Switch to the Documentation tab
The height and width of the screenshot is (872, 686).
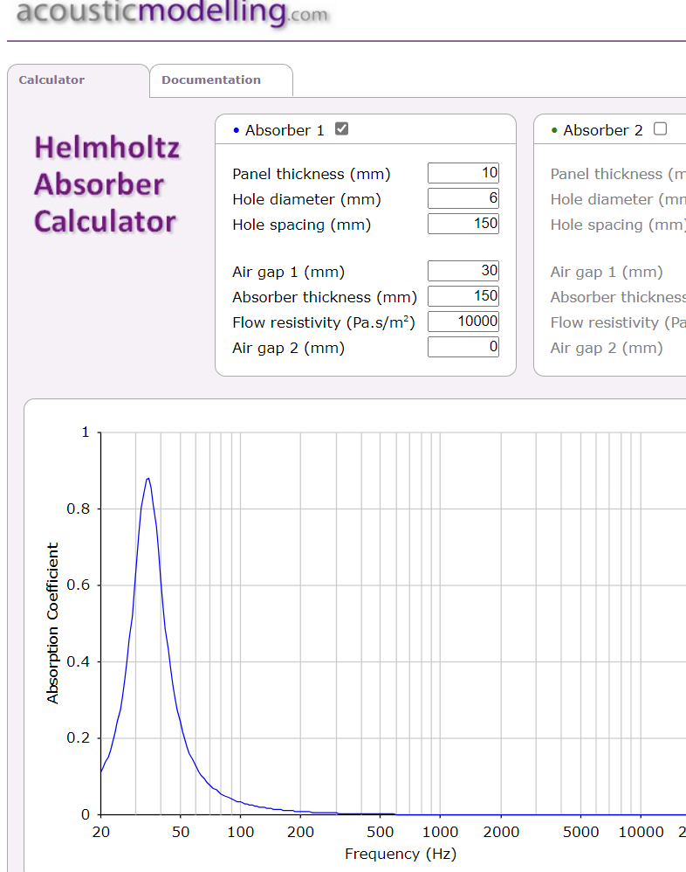tap(211, 80)
